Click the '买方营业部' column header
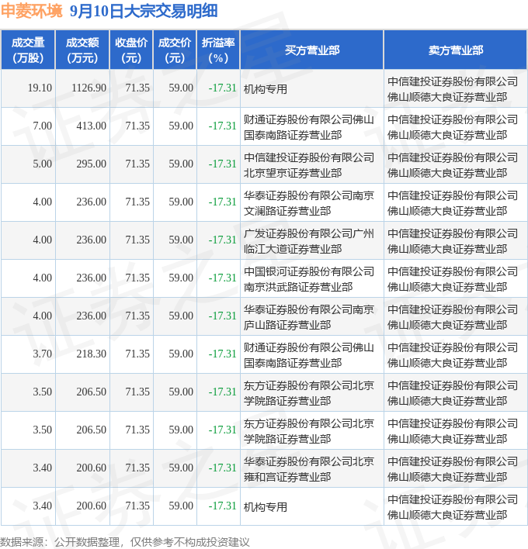Image resolution: width=528 pixels, height=549 pixels. pyautogui.click(x=312, y=50)
